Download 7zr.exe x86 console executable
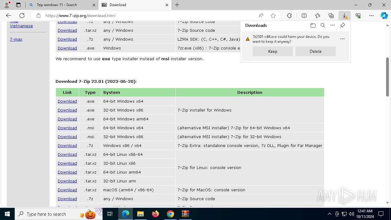Image resolution: width=391 pixels, height=220 pixels. pos(67,48)
